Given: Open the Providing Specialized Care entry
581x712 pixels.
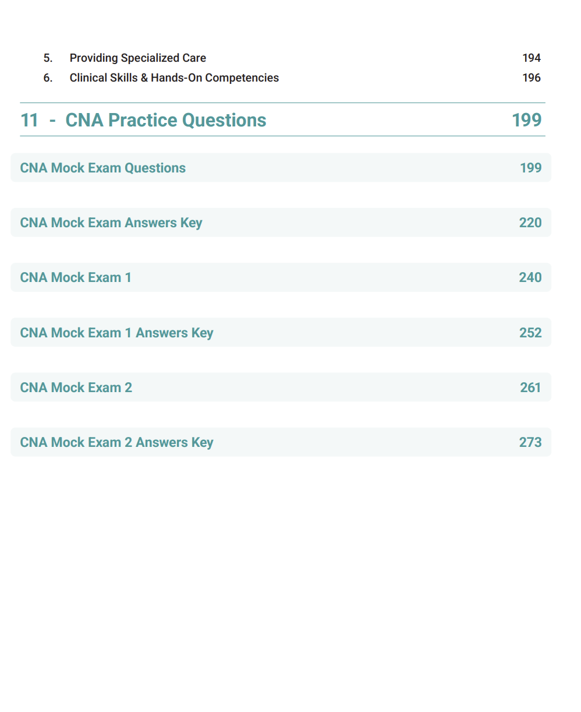Looking at the screenshot, I should click(x=137, y=58).
